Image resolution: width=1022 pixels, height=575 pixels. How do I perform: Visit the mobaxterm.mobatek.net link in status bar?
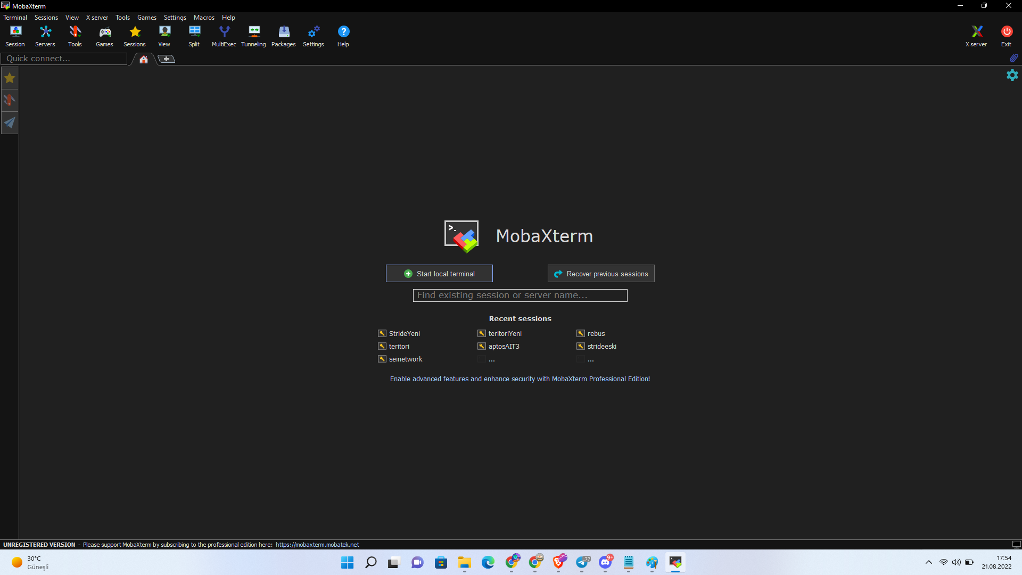pos(317,545)
